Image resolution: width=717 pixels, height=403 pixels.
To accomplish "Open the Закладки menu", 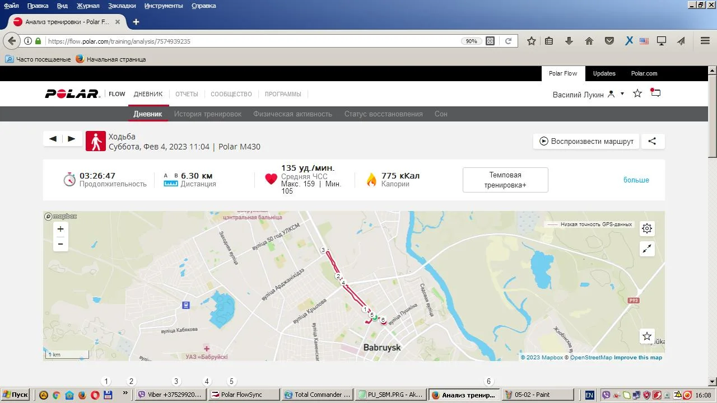I will click(x=122, y=6).
